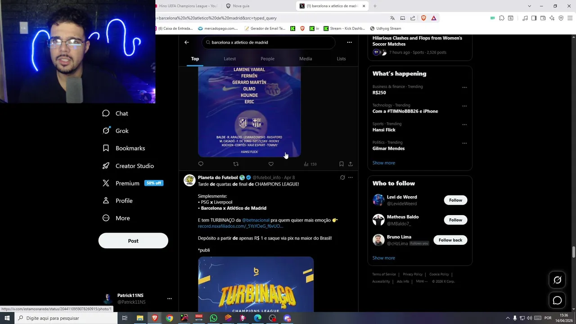Screen dimensions: 576x324
Task: Open account menu next to Patrick11NS
Action: point(170,298)
